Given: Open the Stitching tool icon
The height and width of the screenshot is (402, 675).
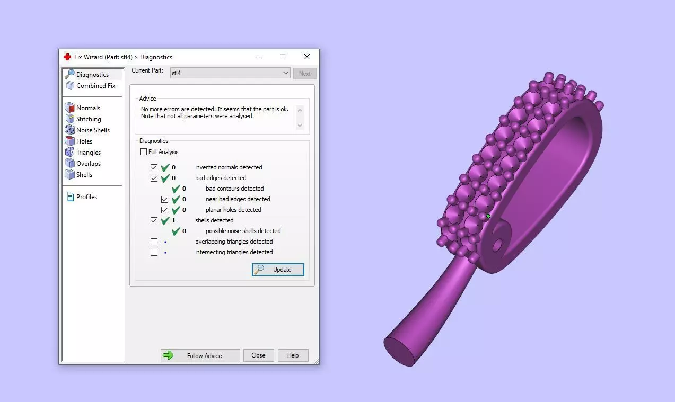Looking at the screenshot, I should click(x=70, y=119).
